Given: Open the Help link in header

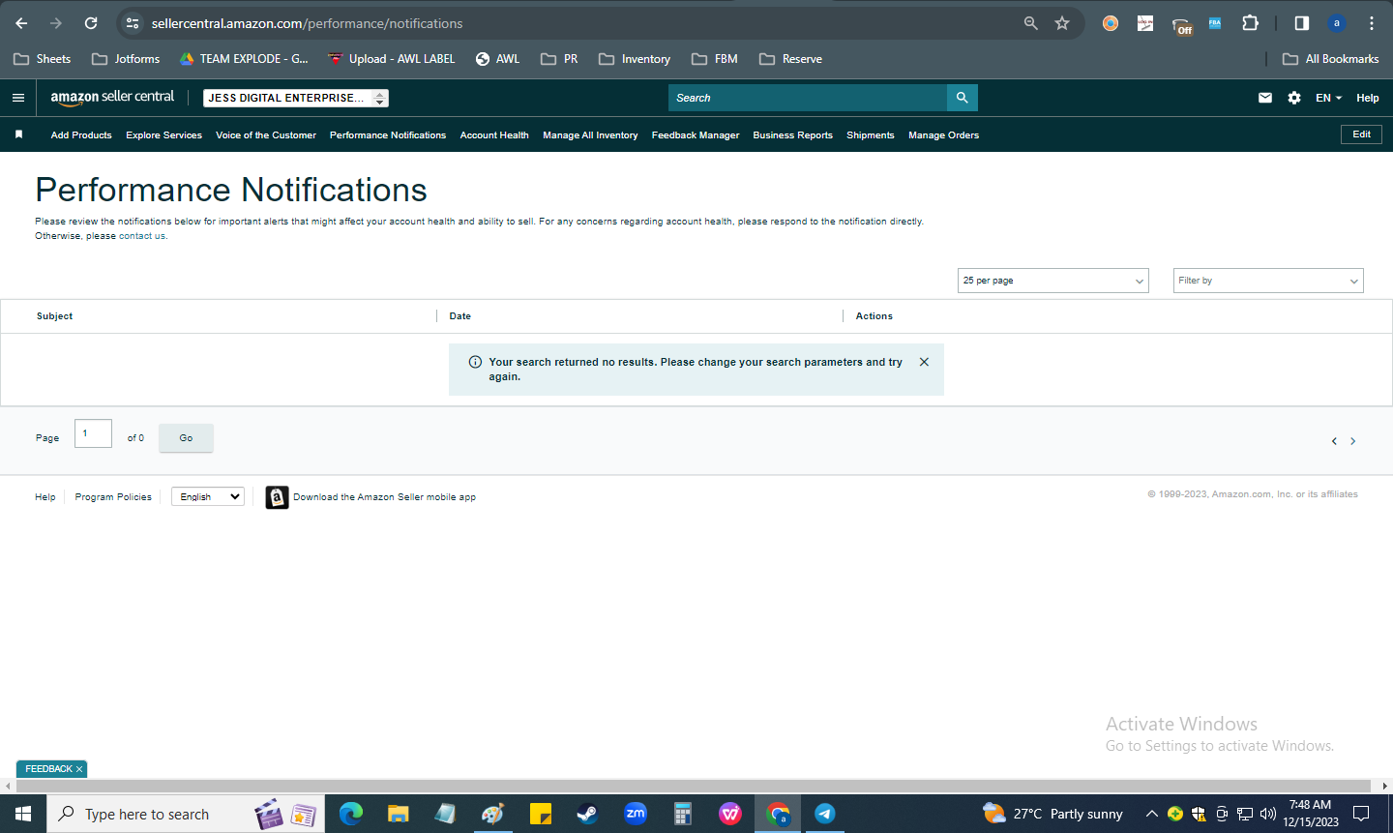Looking at the screenshot, I should tap(1368, 98).
